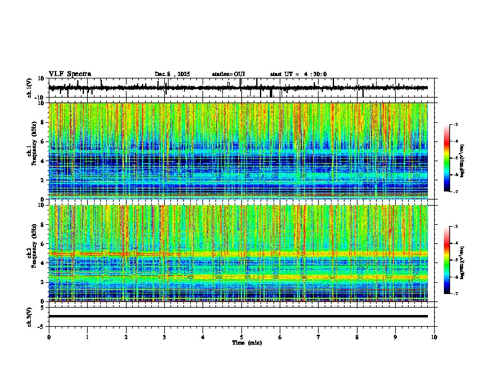Click tick "7" on the Time axis

pyautogui.click(x=319, y=337)
